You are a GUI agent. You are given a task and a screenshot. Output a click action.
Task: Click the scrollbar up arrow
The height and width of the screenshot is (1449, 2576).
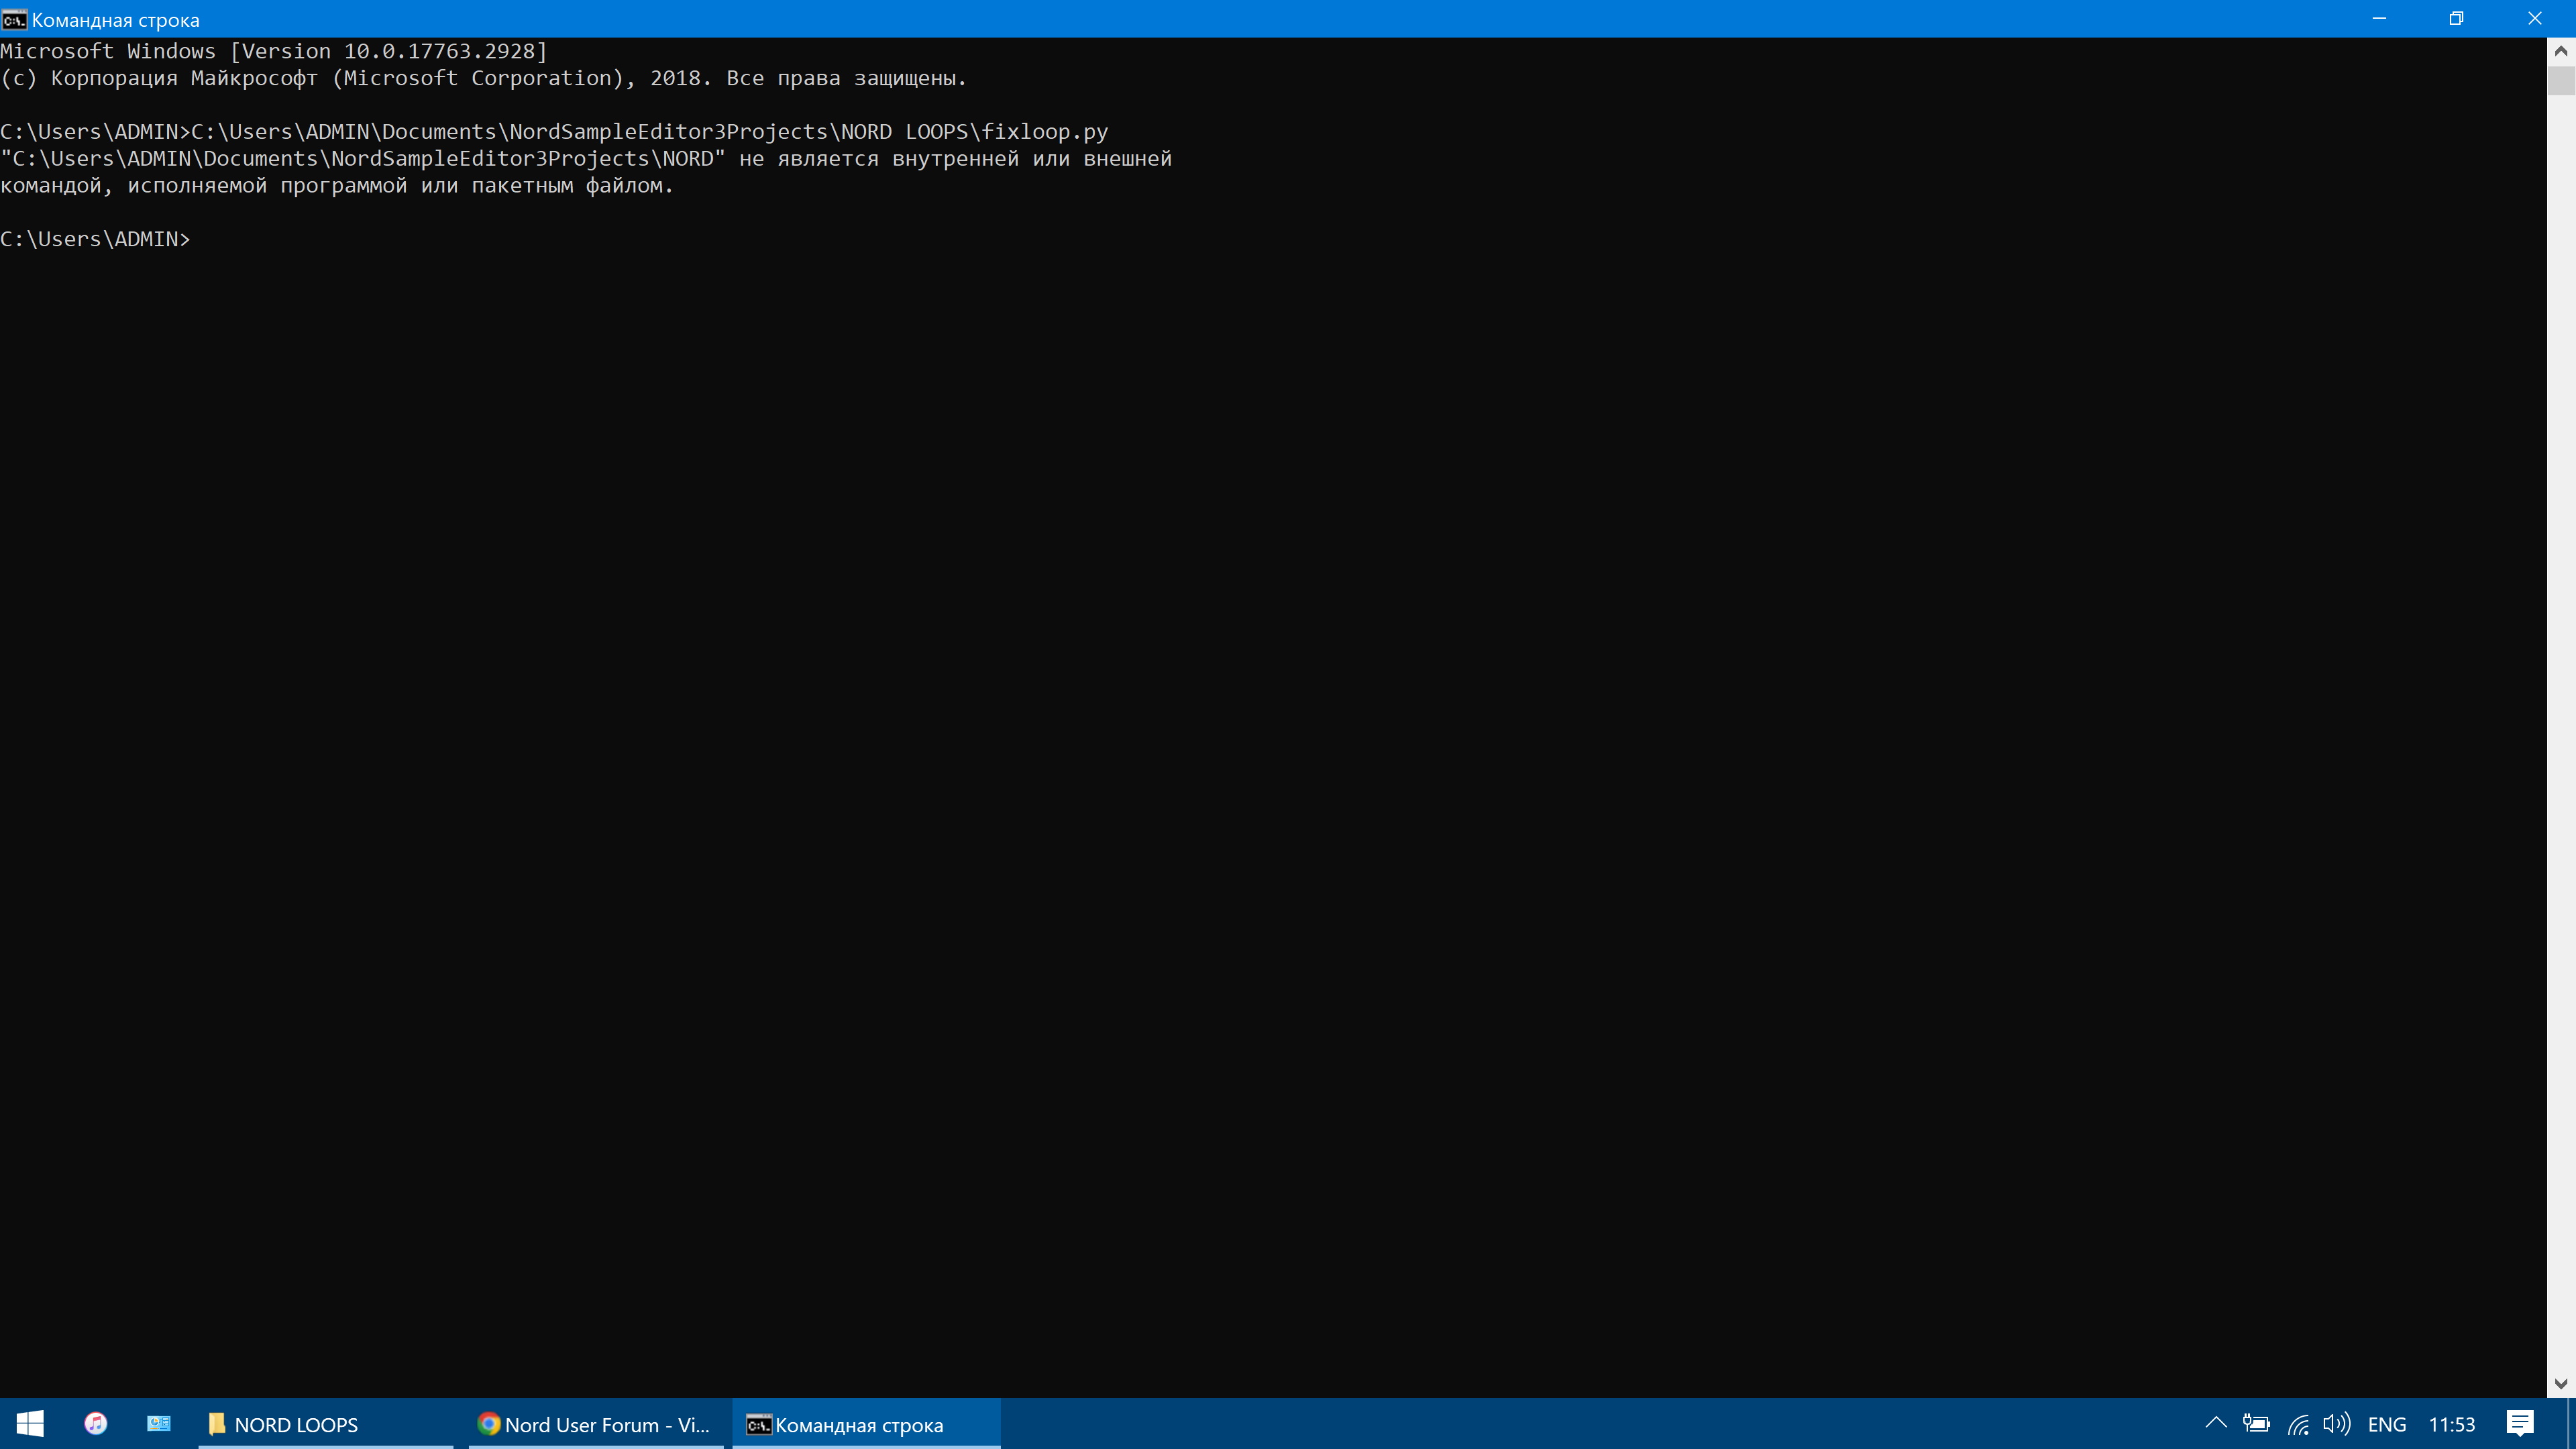point(2561,50)
